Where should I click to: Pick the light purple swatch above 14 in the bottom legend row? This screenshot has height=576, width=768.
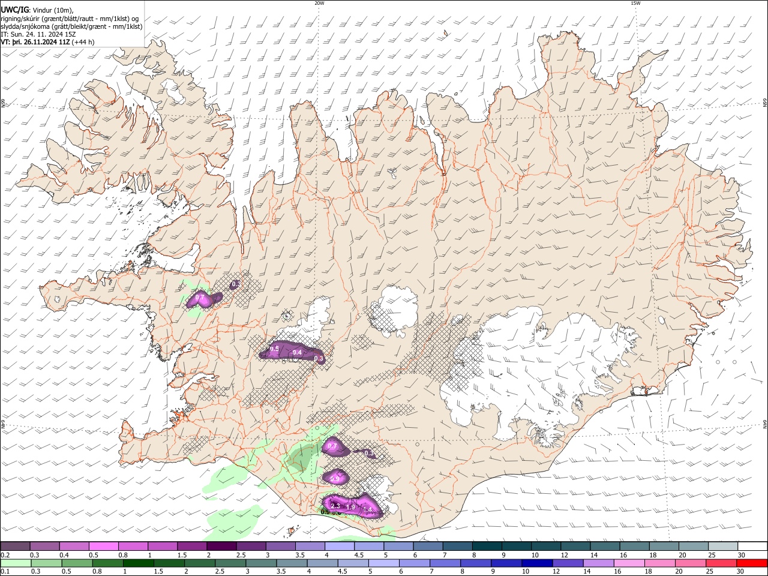pyautogui.click(x=599, y=563)
